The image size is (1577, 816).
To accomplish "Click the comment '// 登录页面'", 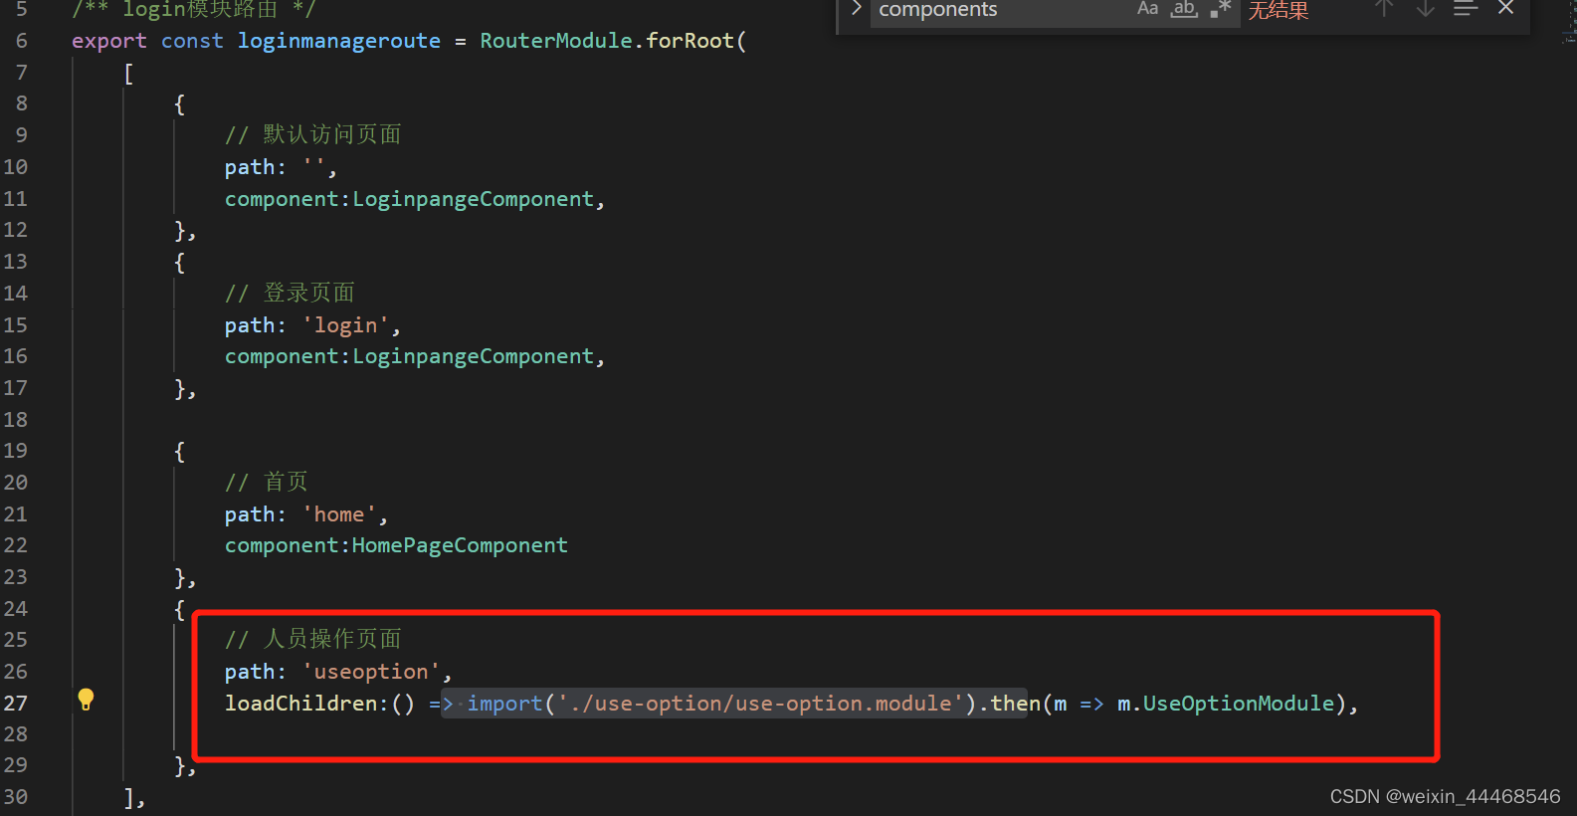I will pos(290,293).
